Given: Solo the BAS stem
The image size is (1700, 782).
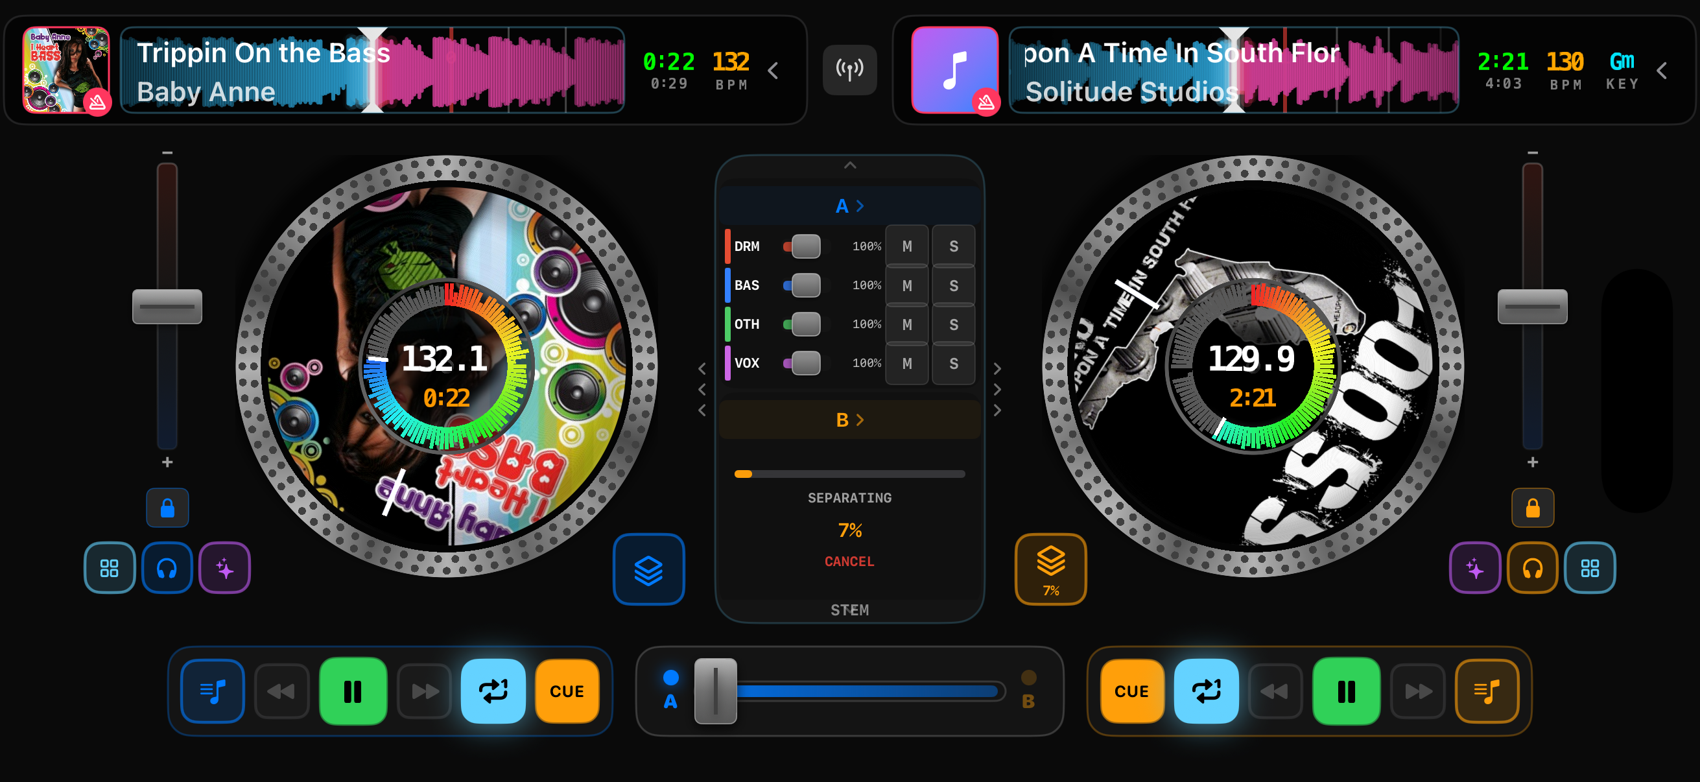Looking at the screenshot, I should pyautogui.click(x=954, y=285).
